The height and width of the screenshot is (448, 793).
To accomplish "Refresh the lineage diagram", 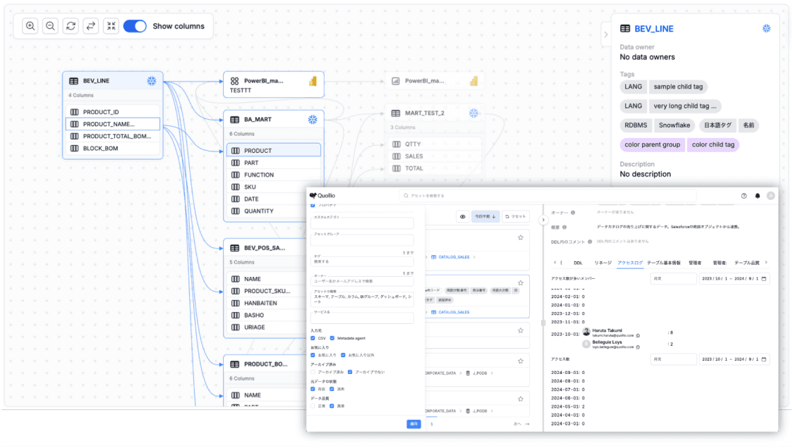I will point(71,26).
